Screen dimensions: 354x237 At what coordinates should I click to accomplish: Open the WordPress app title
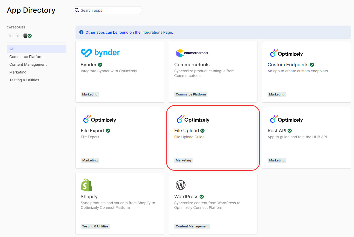click(186, 197)
